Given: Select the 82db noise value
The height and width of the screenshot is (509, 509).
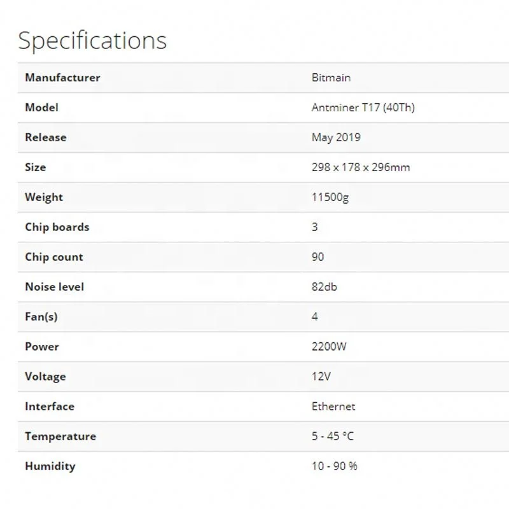Looking at the screenshot, I should point(324,287).
